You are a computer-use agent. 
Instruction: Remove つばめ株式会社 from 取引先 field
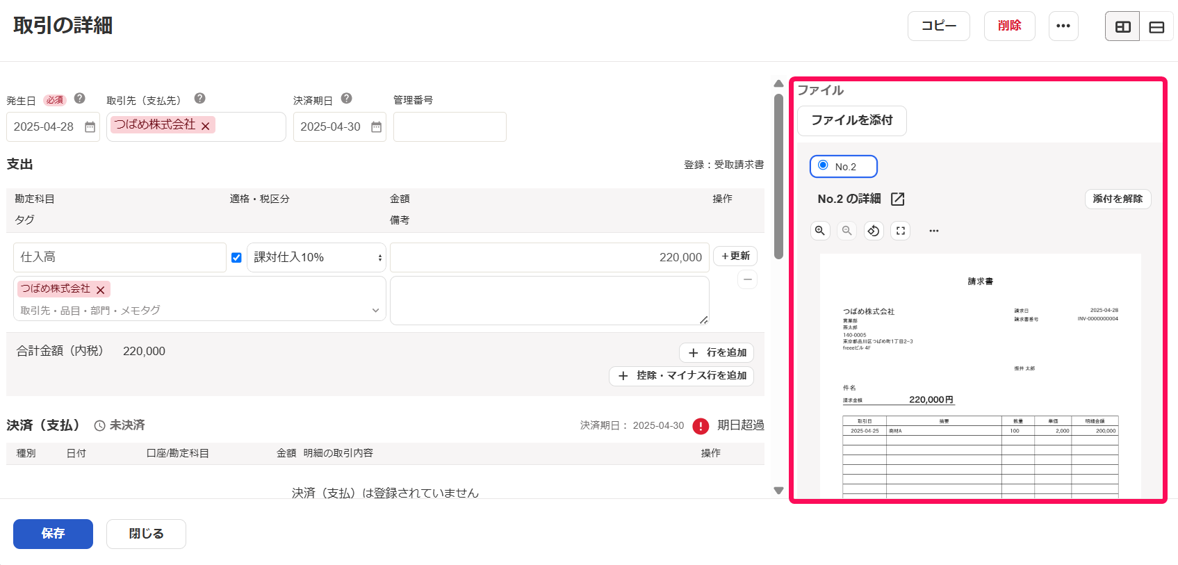point(206,126)
